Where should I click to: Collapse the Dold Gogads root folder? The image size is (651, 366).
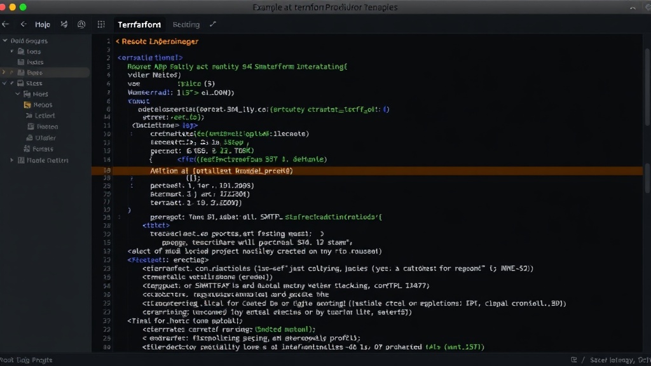(5, 41)
